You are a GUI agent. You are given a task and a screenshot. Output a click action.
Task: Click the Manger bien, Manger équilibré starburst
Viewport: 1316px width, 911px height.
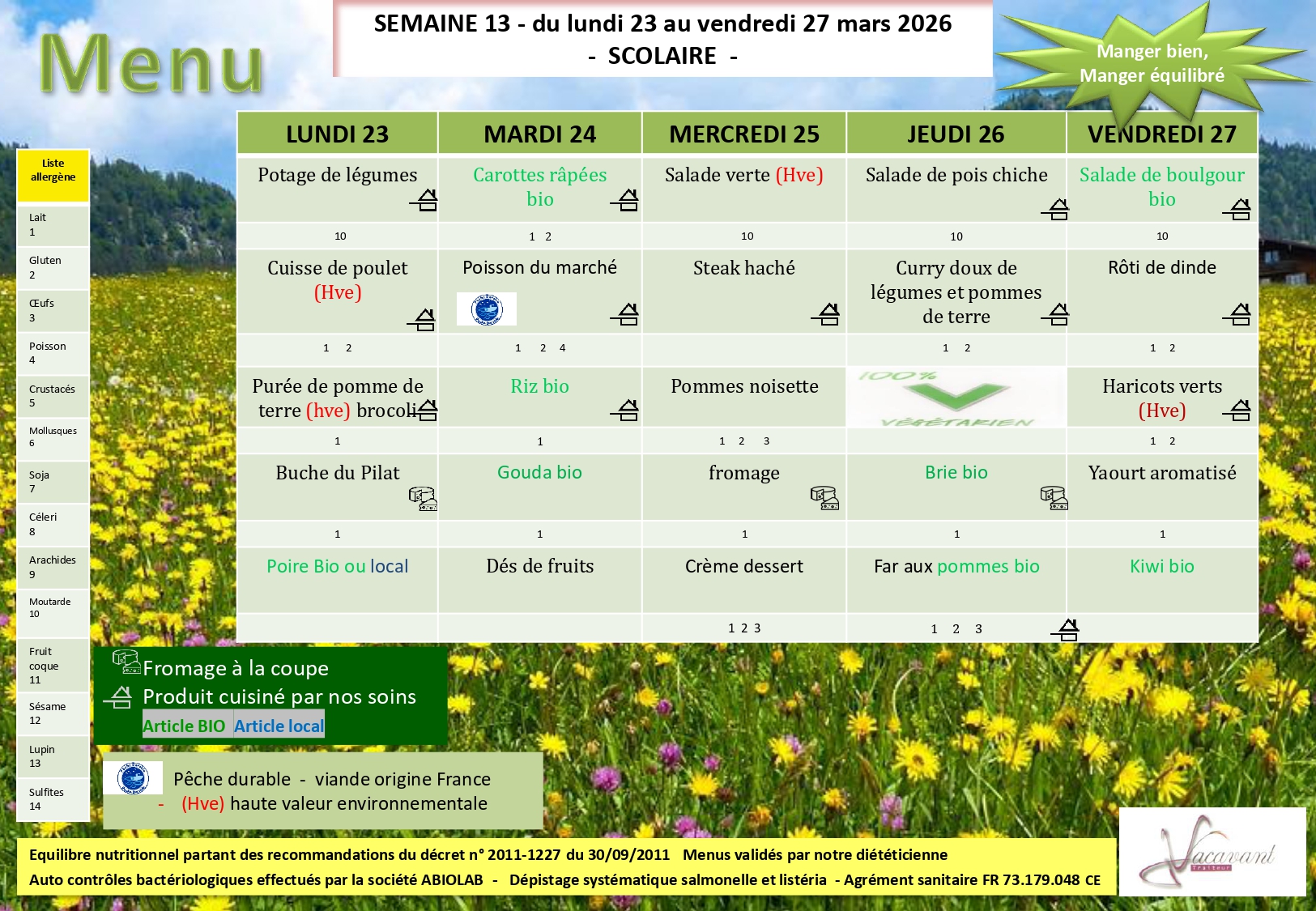pos(1152,63)
